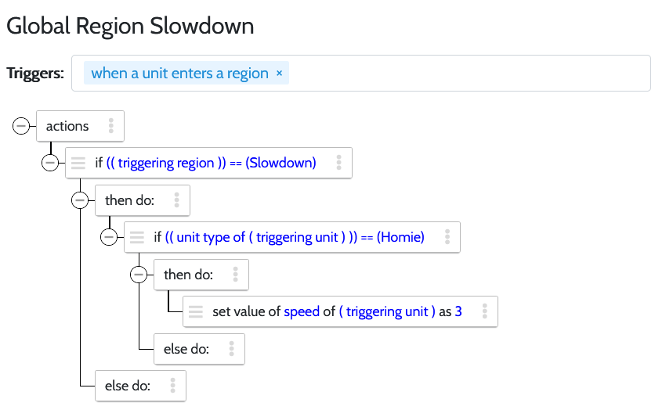655x417 pixels.
Task: Collapse the inner 'then do:' branch
Action: [139, 275]
